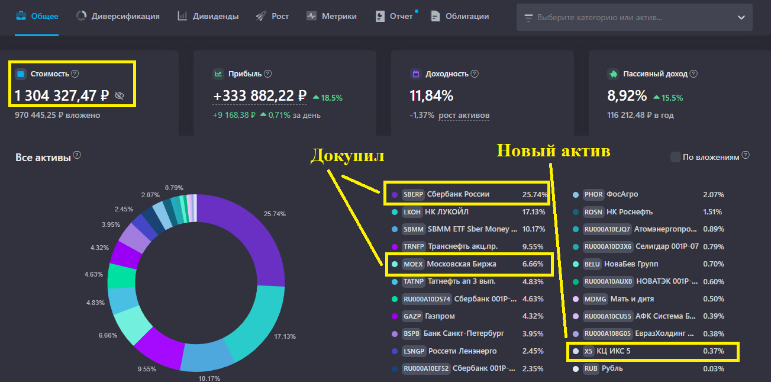Select the RU000A10DS74 bond badge

coord(426,298)
